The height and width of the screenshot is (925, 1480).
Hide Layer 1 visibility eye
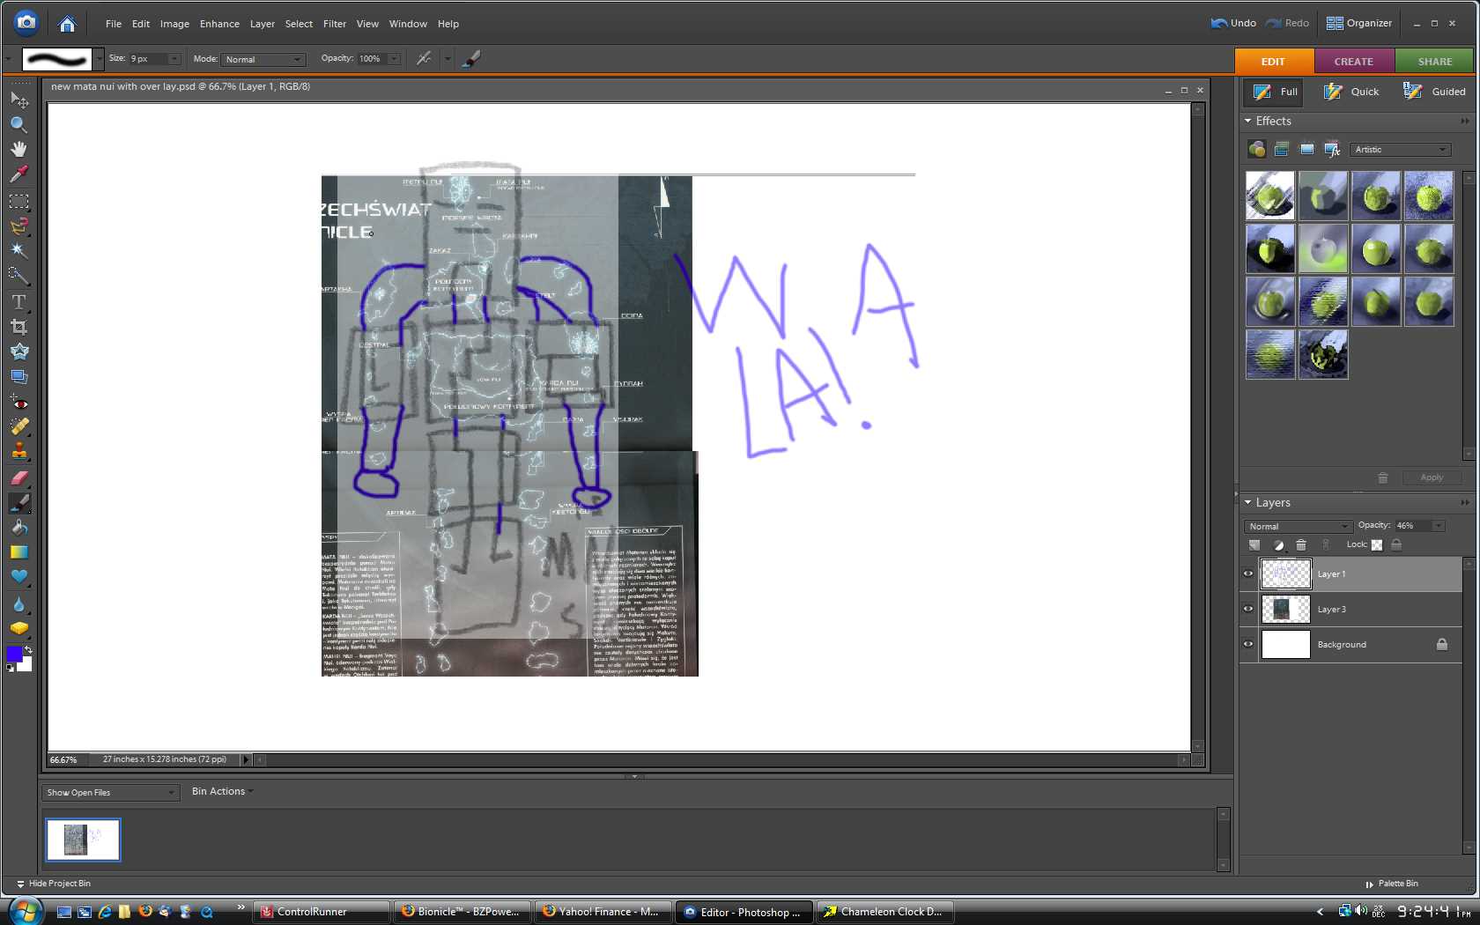[1248, 574]
